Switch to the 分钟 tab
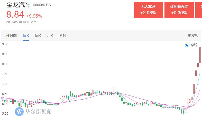 click(x=63, y=35)
